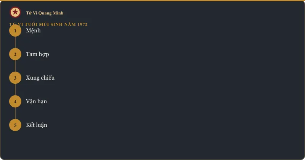The height and width of the screenshot is (160, 305).
Task: Open the Xung chiếu section label
Action: tap(40, 78)
